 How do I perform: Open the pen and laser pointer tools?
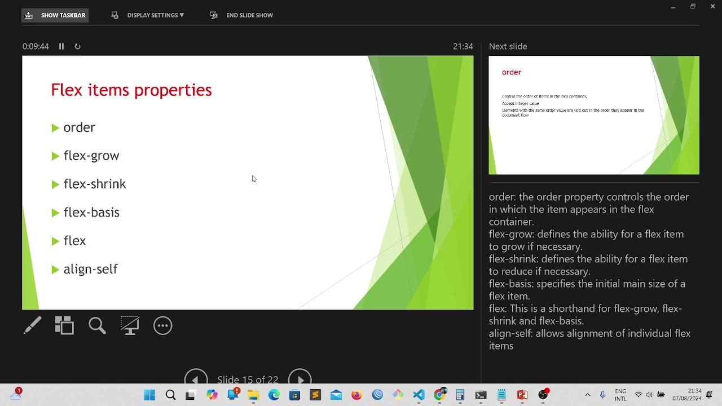click(32, 325)
